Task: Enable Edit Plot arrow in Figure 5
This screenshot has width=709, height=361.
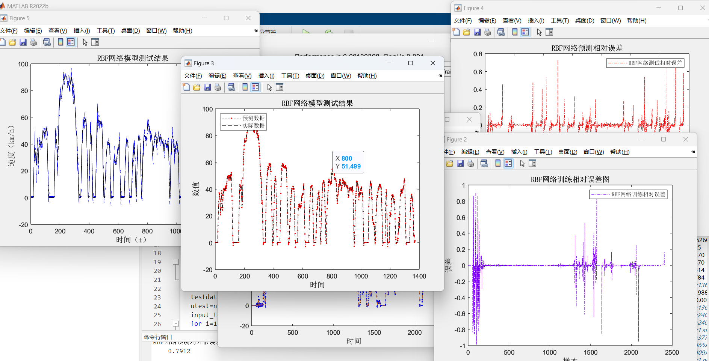Action: pos(85,42)
